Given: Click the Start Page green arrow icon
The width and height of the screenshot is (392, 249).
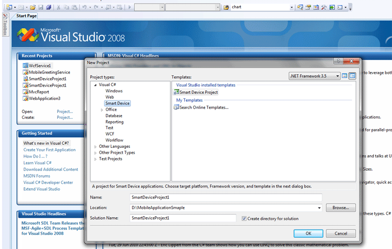Looking at the screenshot, I should (332, 7).
